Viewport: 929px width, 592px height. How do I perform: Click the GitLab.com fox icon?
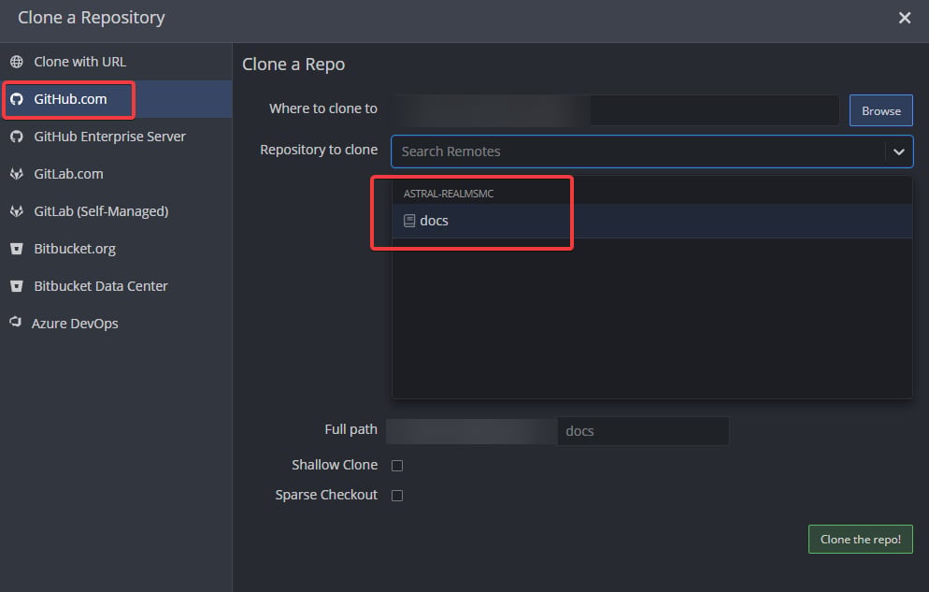coord(17,174)
